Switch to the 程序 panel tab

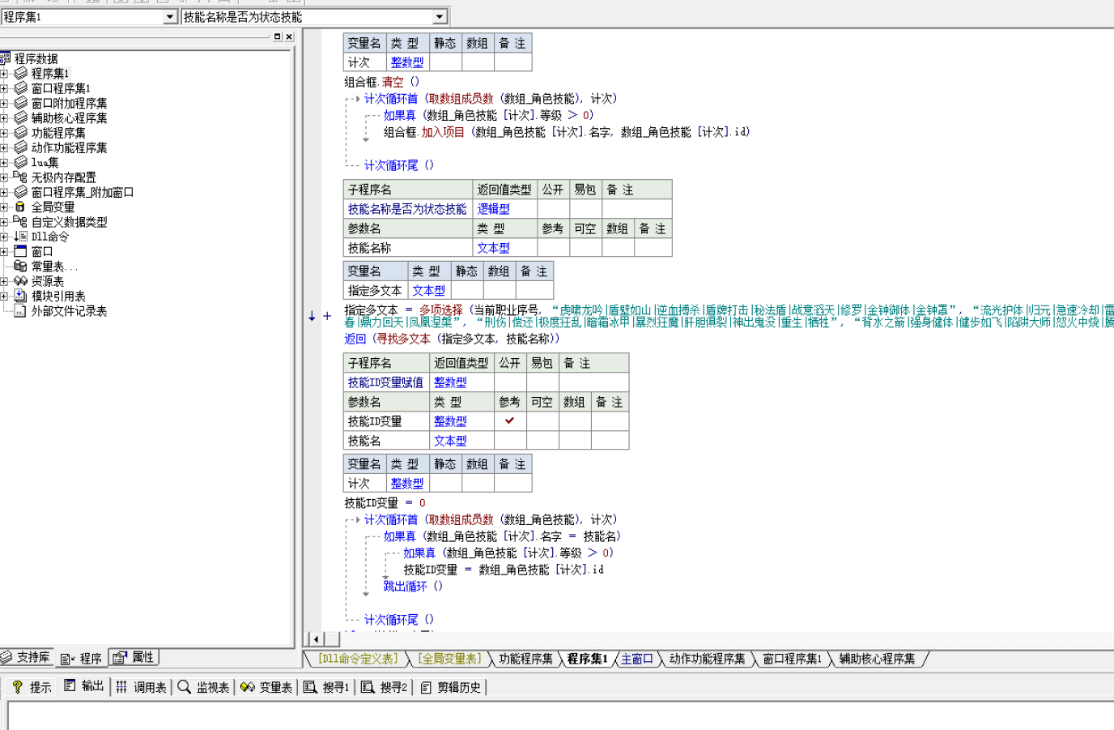click(x=81, y=658)
